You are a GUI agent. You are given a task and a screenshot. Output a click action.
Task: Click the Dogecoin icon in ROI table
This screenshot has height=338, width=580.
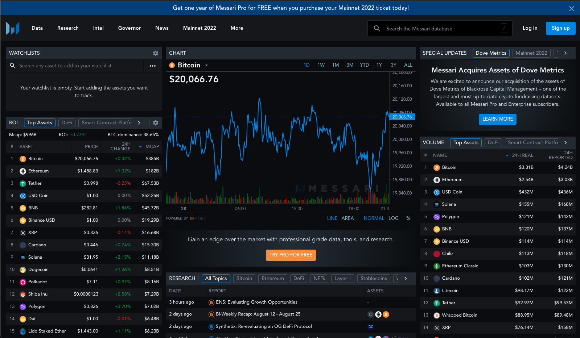tap(23, 270)
